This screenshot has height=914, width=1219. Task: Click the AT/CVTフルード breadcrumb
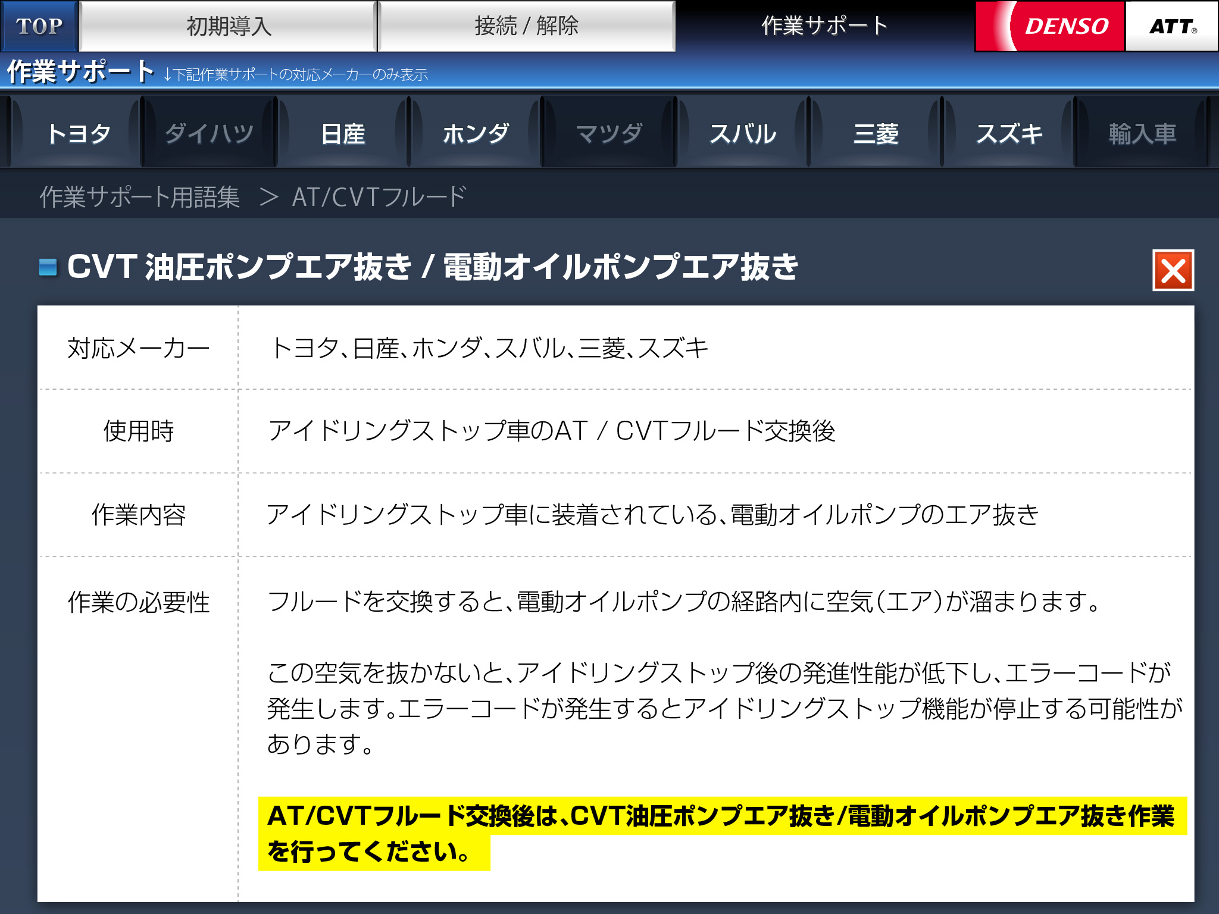(379, 197)
